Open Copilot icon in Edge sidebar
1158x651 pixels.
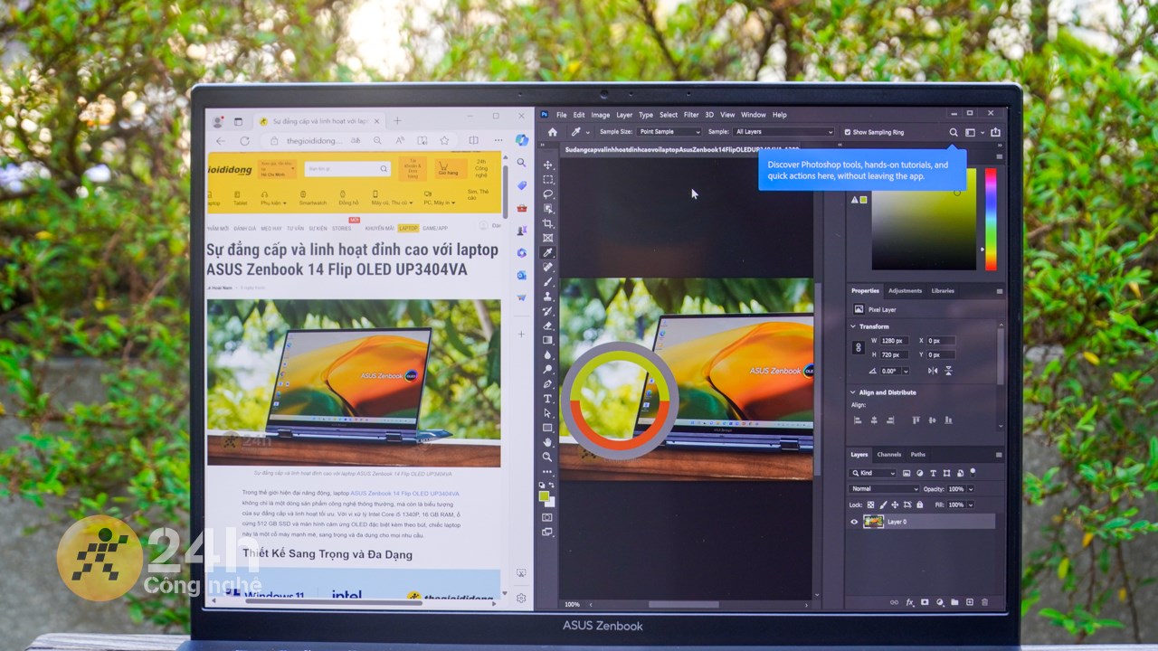[521, 139]
